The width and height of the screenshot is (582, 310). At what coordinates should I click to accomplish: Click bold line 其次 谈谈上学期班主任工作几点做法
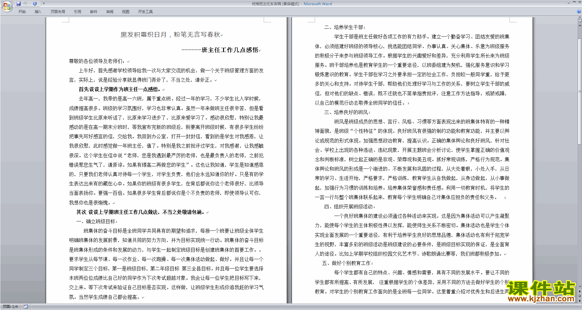141,212
